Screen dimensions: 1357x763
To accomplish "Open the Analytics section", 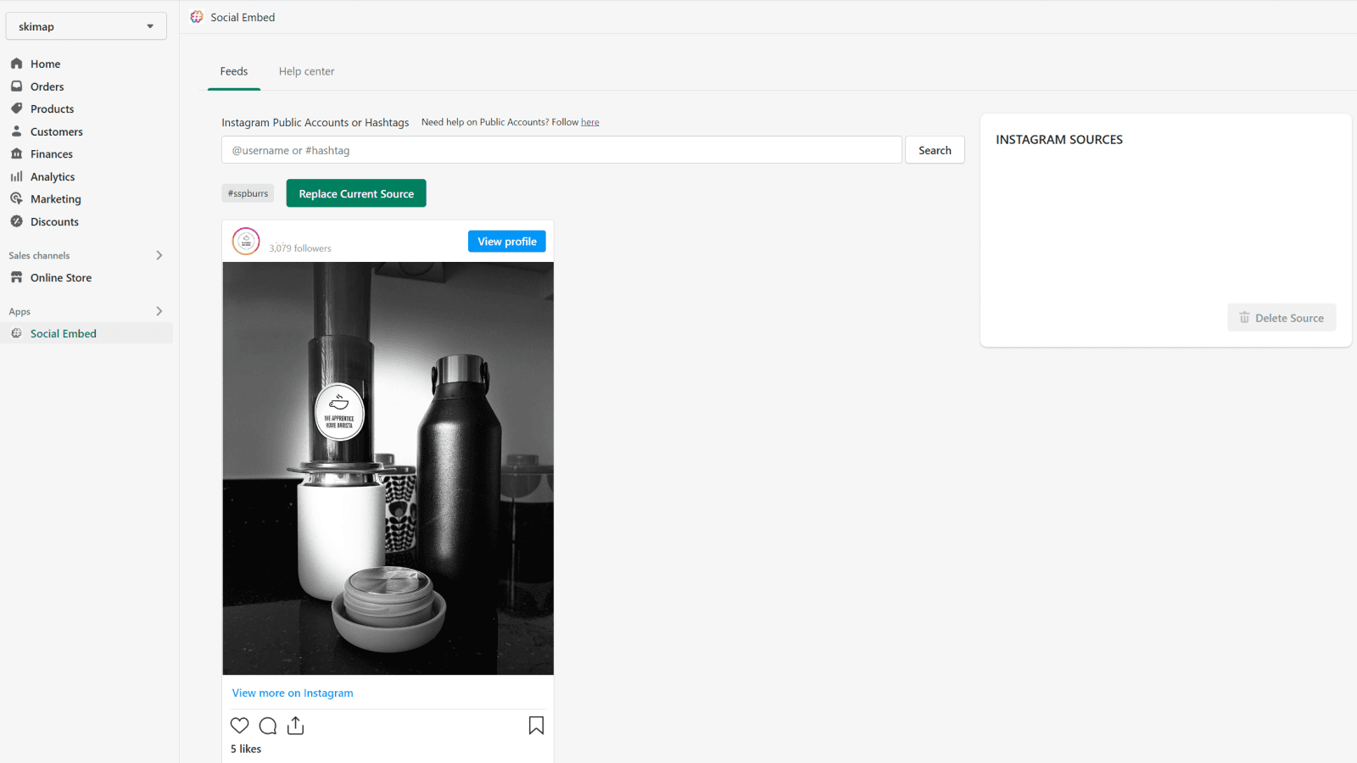I will 53,177.
